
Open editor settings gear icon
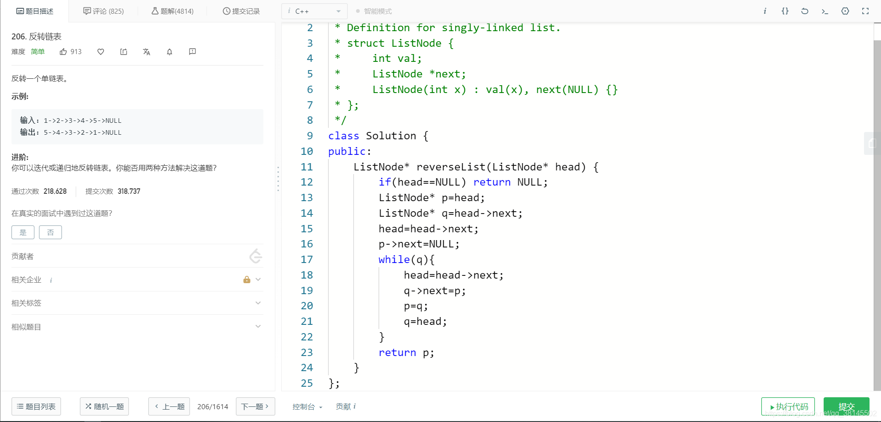(x=845, y=11)
